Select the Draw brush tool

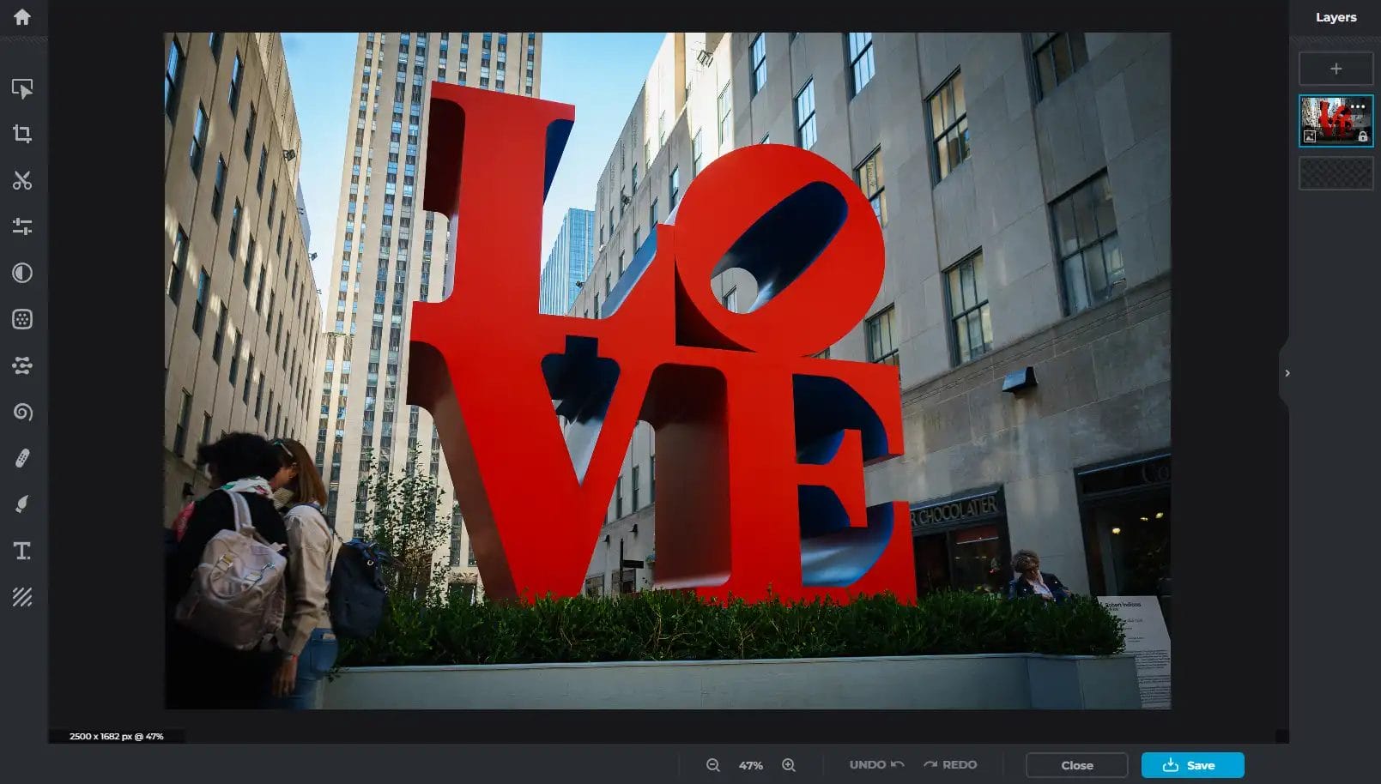pyautogui.click(x=22, y=504)
